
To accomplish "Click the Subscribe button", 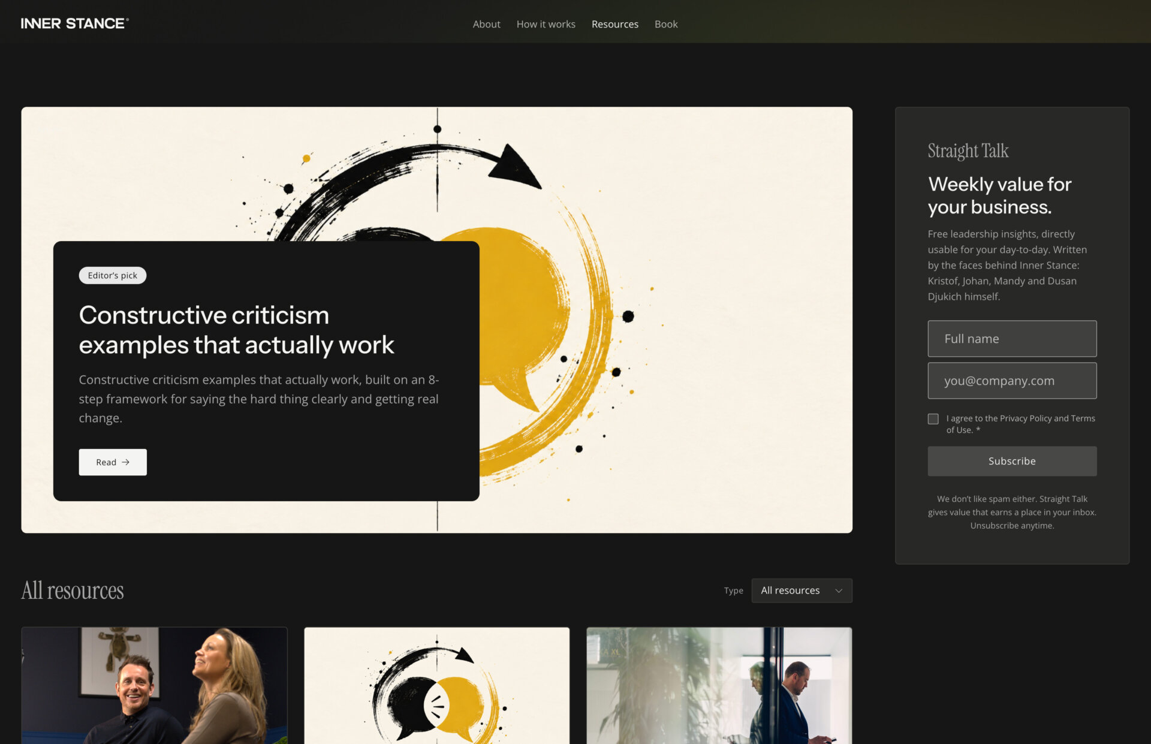I will click(1012, 461).
